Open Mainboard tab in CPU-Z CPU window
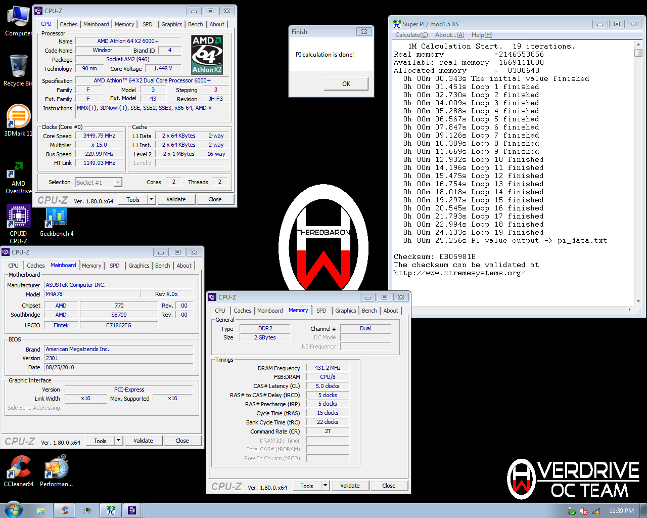Screen dimensions: 647x518 [x=96, y=24]
